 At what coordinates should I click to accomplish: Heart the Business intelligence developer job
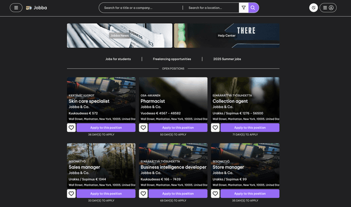143,194
